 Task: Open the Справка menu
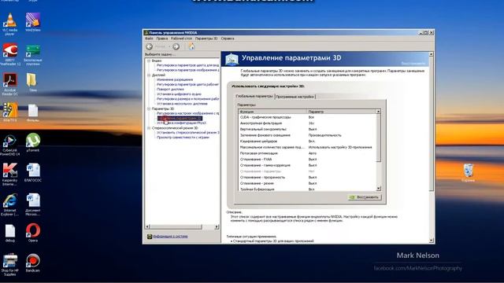tap(228, 39)
